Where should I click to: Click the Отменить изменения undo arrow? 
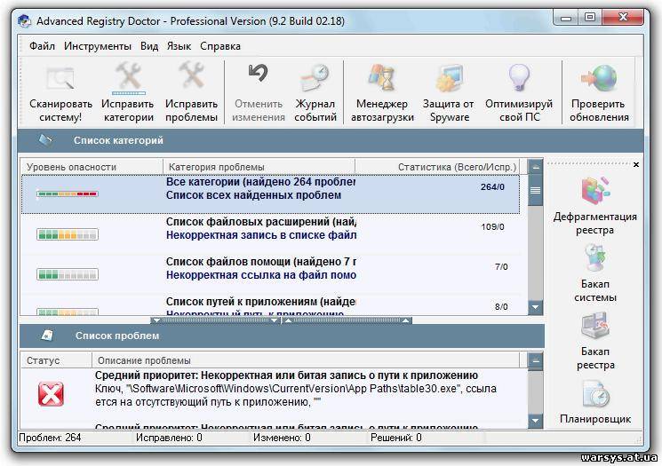tap(258, 75)
